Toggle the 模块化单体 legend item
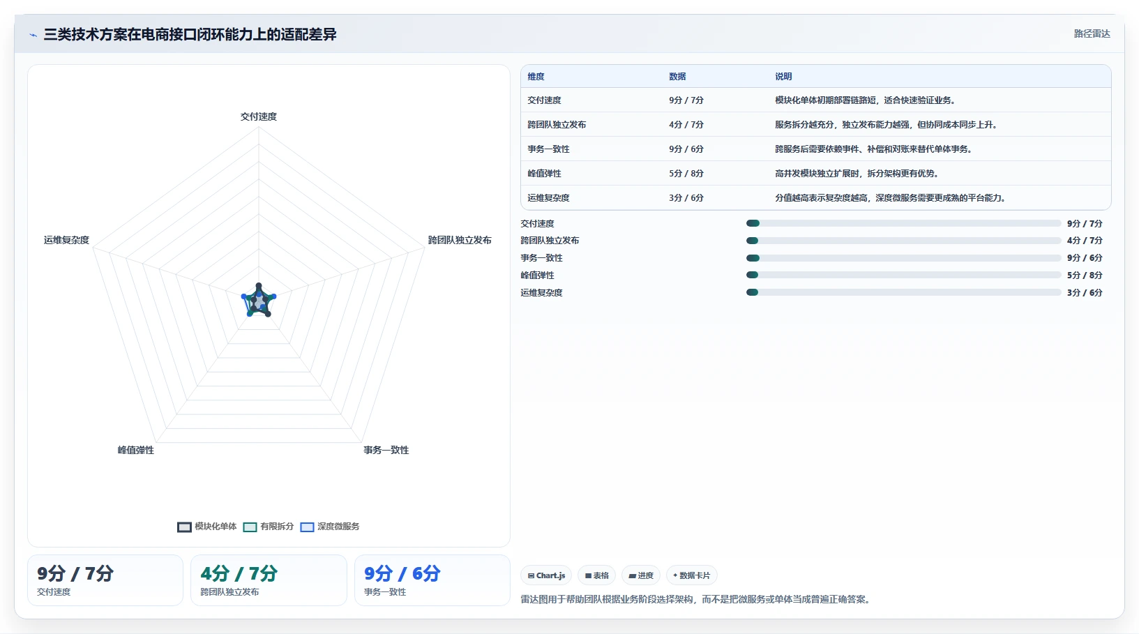The width and height of the screenshot is (1139, 634). point(207,527)
